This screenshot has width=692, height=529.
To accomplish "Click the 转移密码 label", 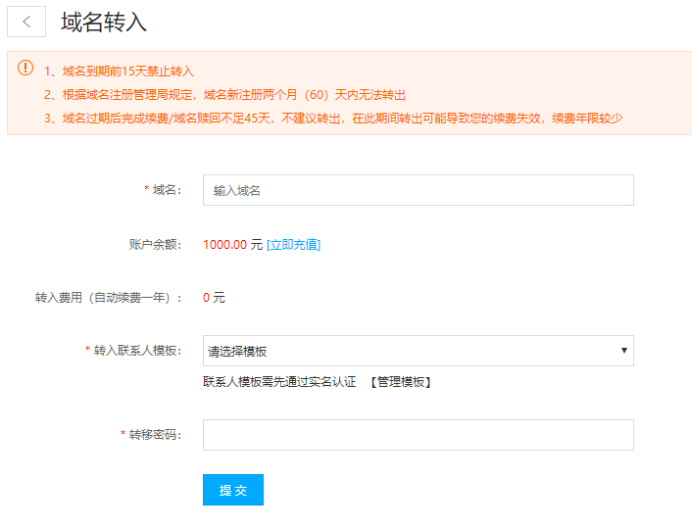I will 155,435.
